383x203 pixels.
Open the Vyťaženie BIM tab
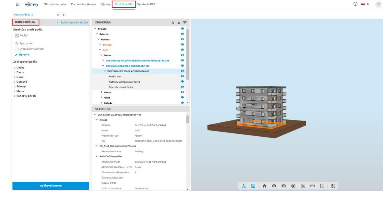click(146, 4)
